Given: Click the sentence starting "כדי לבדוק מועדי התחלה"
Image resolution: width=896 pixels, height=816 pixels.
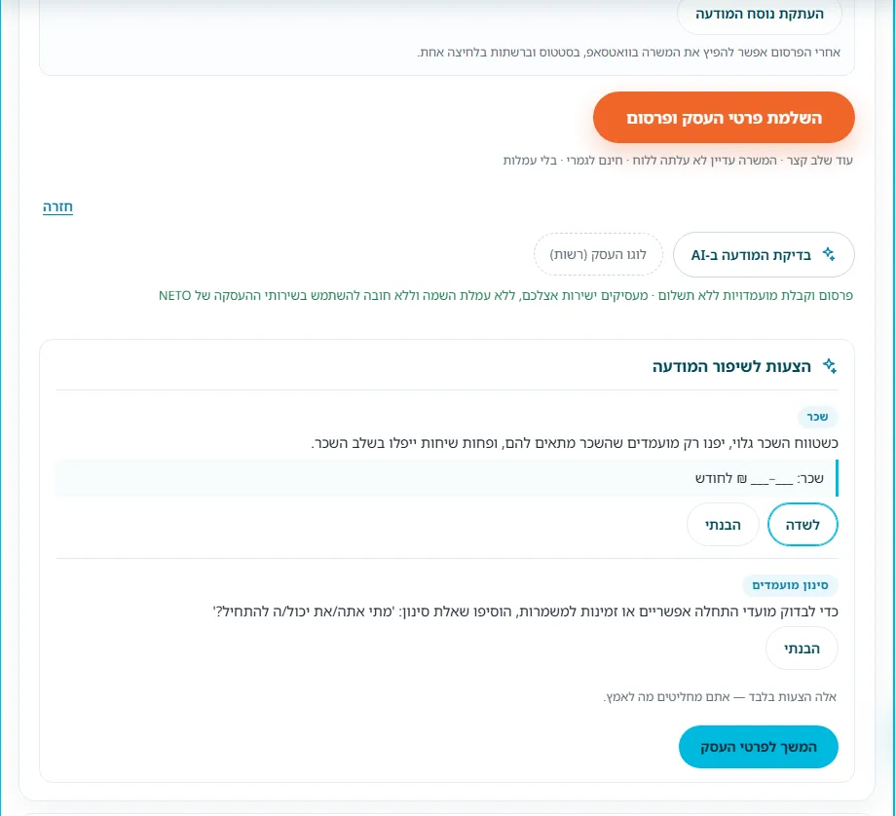Looking at the screenshot, I should pyautogui.click(x=525, y=612).
